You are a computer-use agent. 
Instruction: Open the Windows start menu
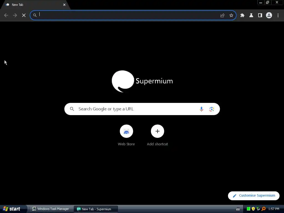12,209
